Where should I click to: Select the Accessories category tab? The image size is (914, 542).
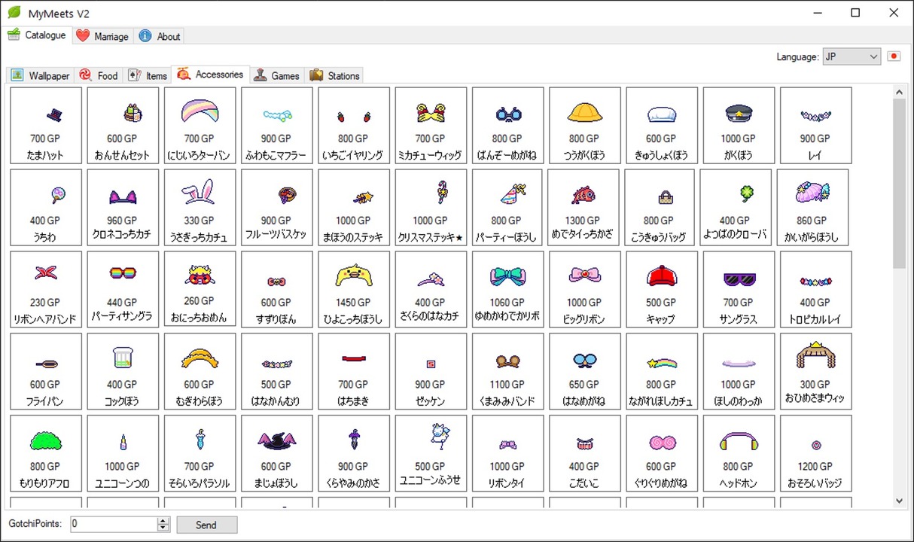pyautogui.click(x=211, y=75)
